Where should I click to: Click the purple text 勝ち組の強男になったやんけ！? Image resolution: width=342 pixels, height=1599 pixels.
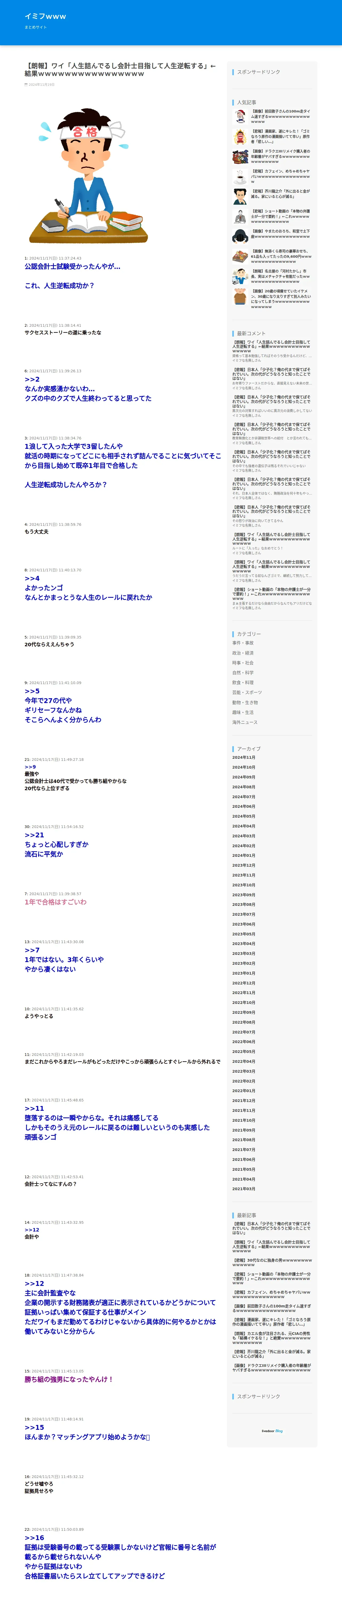[x=69, y=1379]
